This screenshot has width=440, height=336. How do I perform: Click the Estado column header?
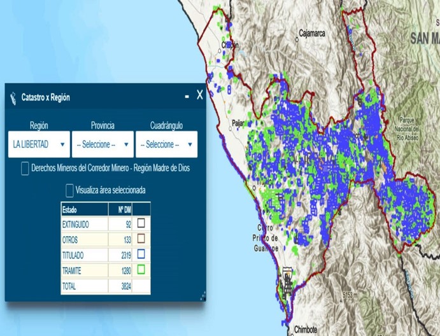pos(84,209)
